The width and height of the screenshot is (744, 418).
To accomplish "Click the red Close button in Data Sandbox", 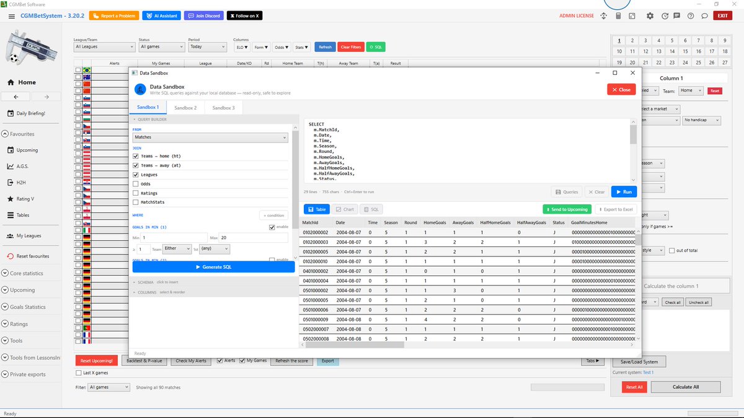I will (x=621, y=90).
